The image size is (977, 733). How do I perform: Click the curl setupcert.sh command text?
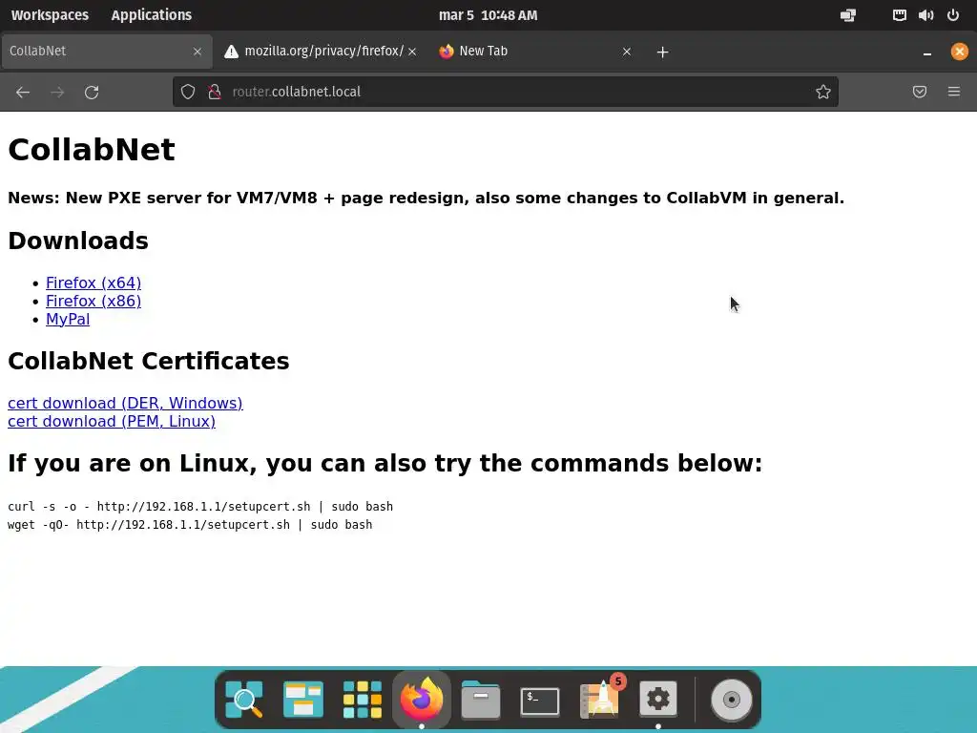pyautogui.click(x=200, y=507)
